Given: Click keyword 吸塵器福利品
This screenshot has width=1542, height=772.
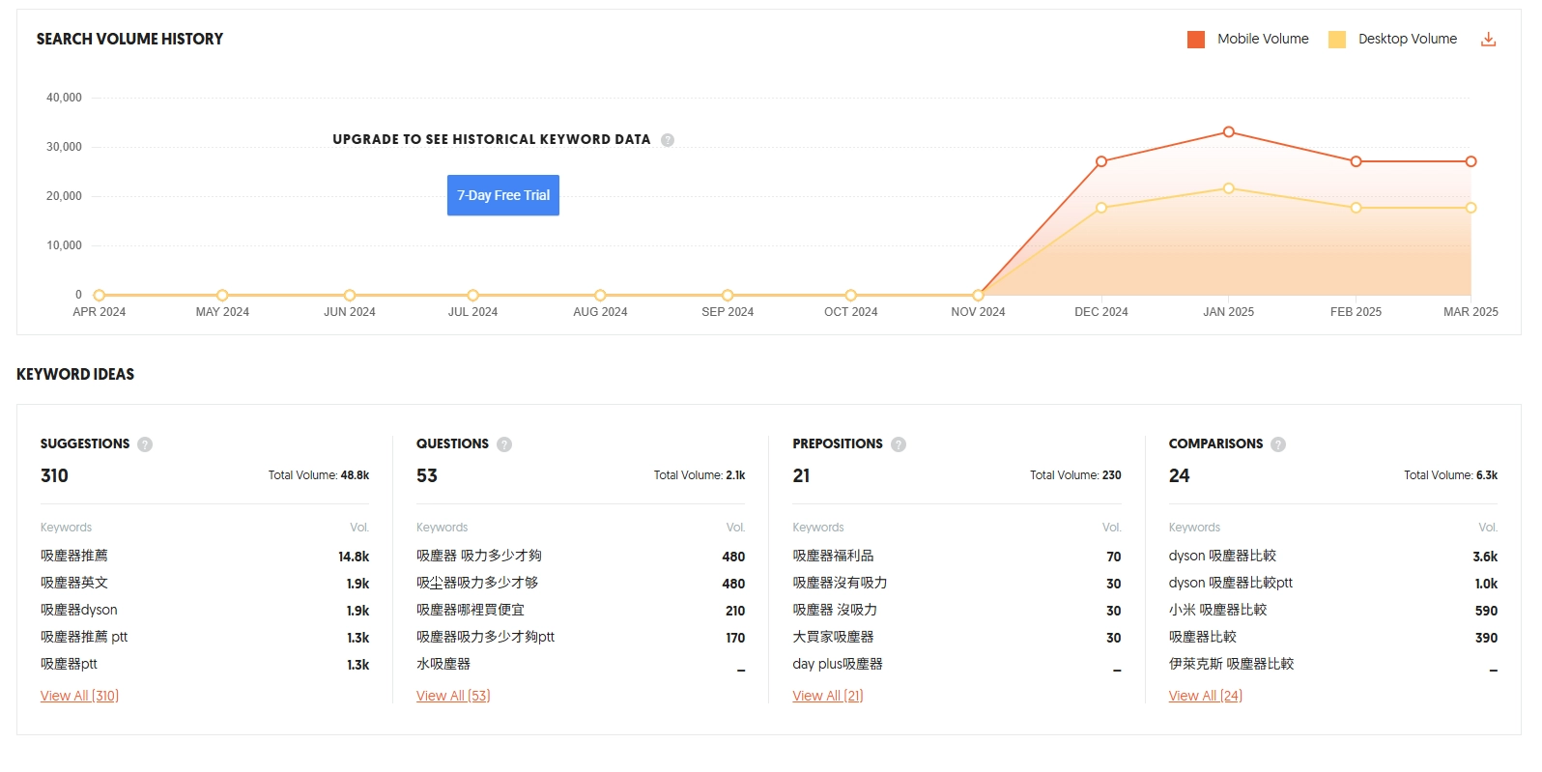Looking at the screenshot, I should 833,556.
